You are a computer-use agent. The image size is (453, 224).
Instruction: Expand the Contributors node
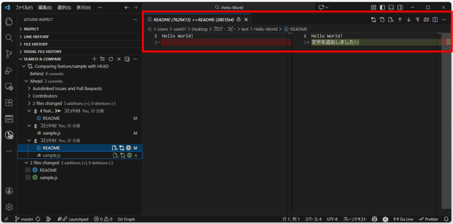29,96
